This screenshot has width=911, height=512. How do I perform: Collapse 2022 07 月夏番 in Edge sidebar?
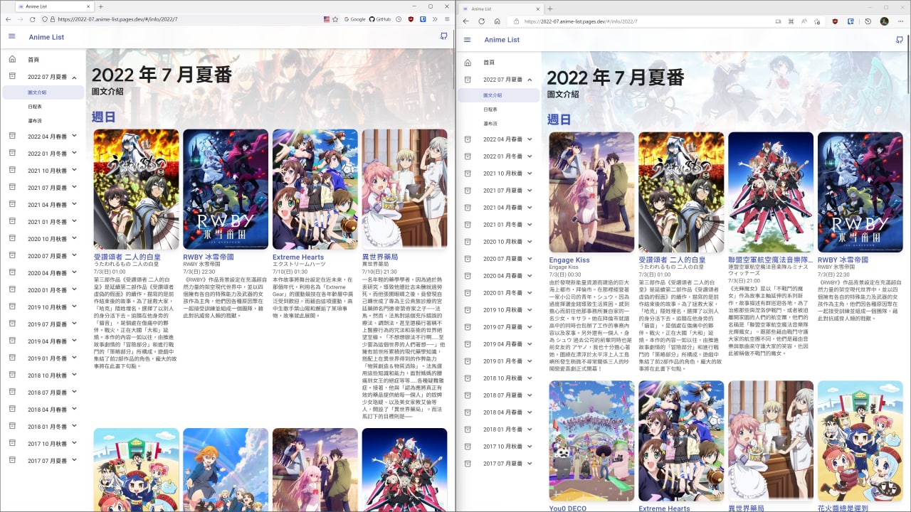[x=499, y=79]
